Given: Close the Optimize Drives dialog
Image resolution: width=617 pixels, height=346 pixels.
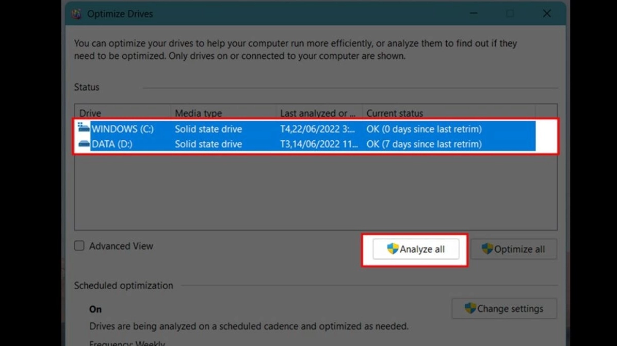Looking at the screenshot, I should click(x=546, y=13).
